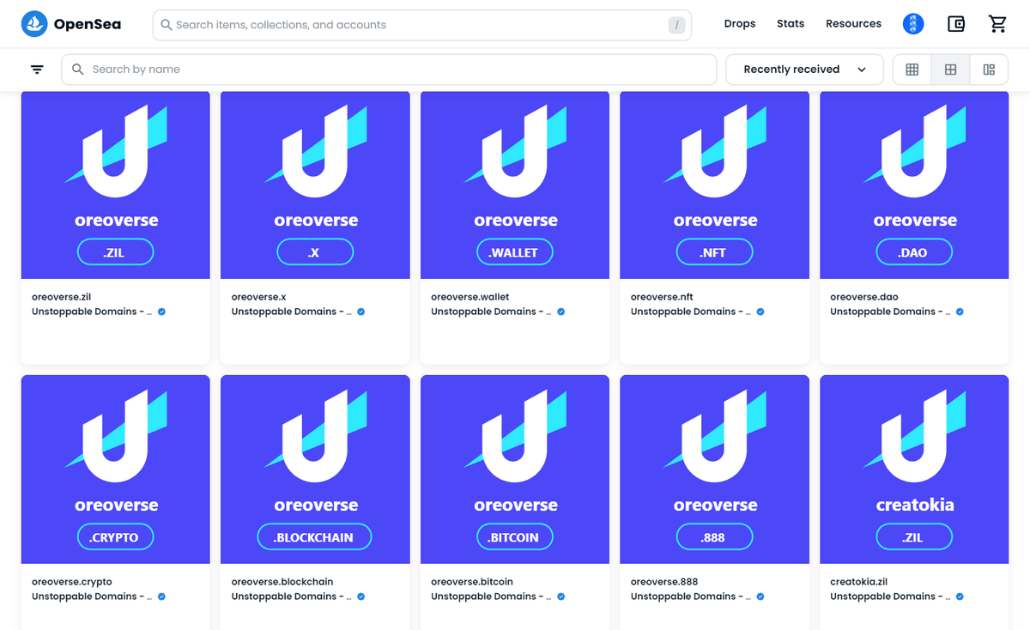Viewport: 1030px width, 630px height.
Task: Open the oreoverse .X domain image
Action: [315, 185]
